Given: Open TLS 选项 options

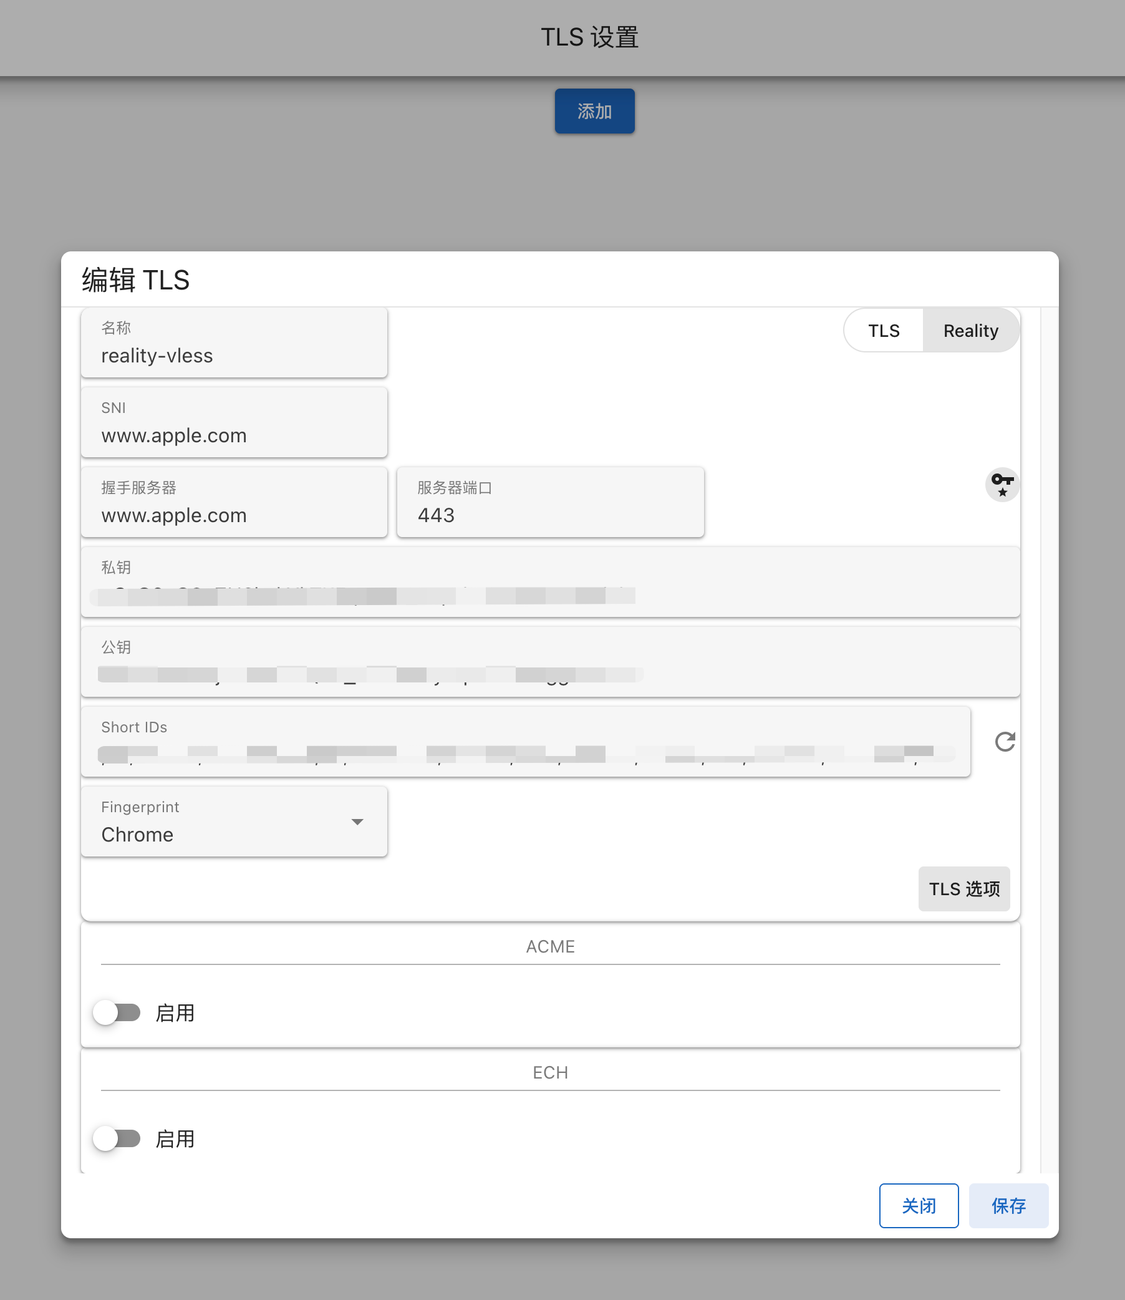Looking at the screenshot, I should point(963,889).
